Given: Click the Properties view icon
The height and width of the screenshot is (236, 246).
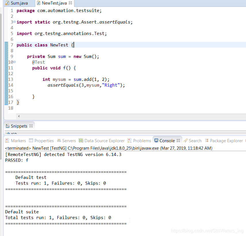Looking at the screenshot, I should click(x=31, y=141).
